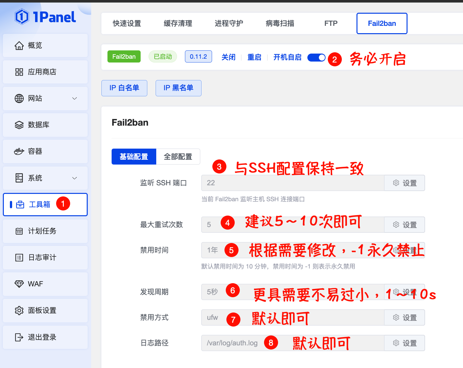Click the 1Panel logo icon
Image resolution: width=463 pixels, height=368 pixels.
point(22,17)
